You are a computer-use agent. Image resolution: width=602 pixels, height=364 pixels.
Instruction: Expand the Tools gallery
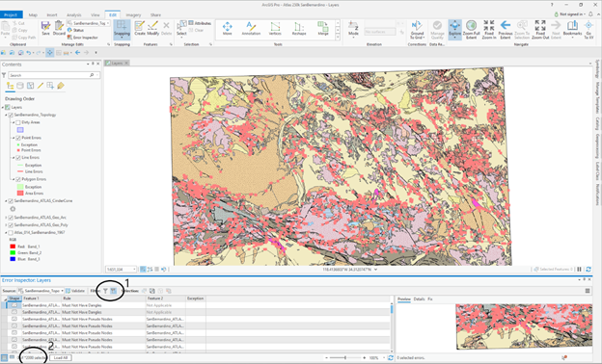coord(338,38)
